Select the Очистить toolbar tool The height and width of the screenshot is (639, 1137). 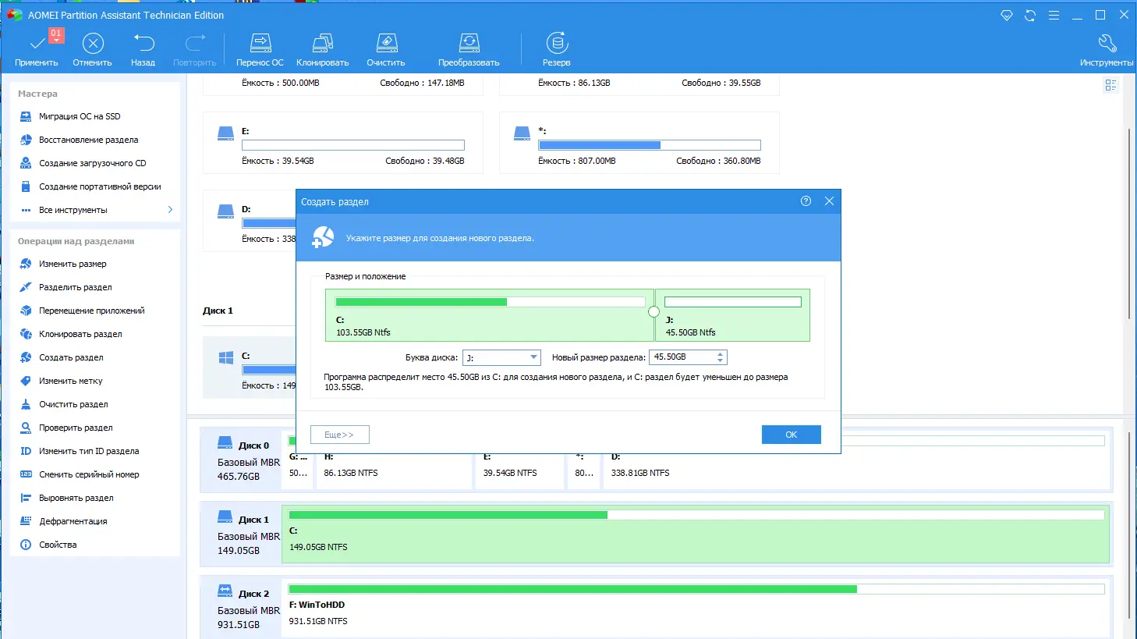pos(386,50)
